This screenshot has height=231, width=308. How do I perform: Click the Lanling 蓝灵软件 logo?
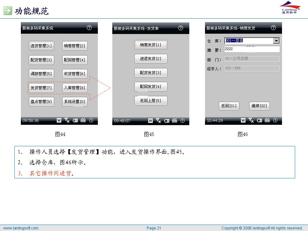tap(290, 7)
